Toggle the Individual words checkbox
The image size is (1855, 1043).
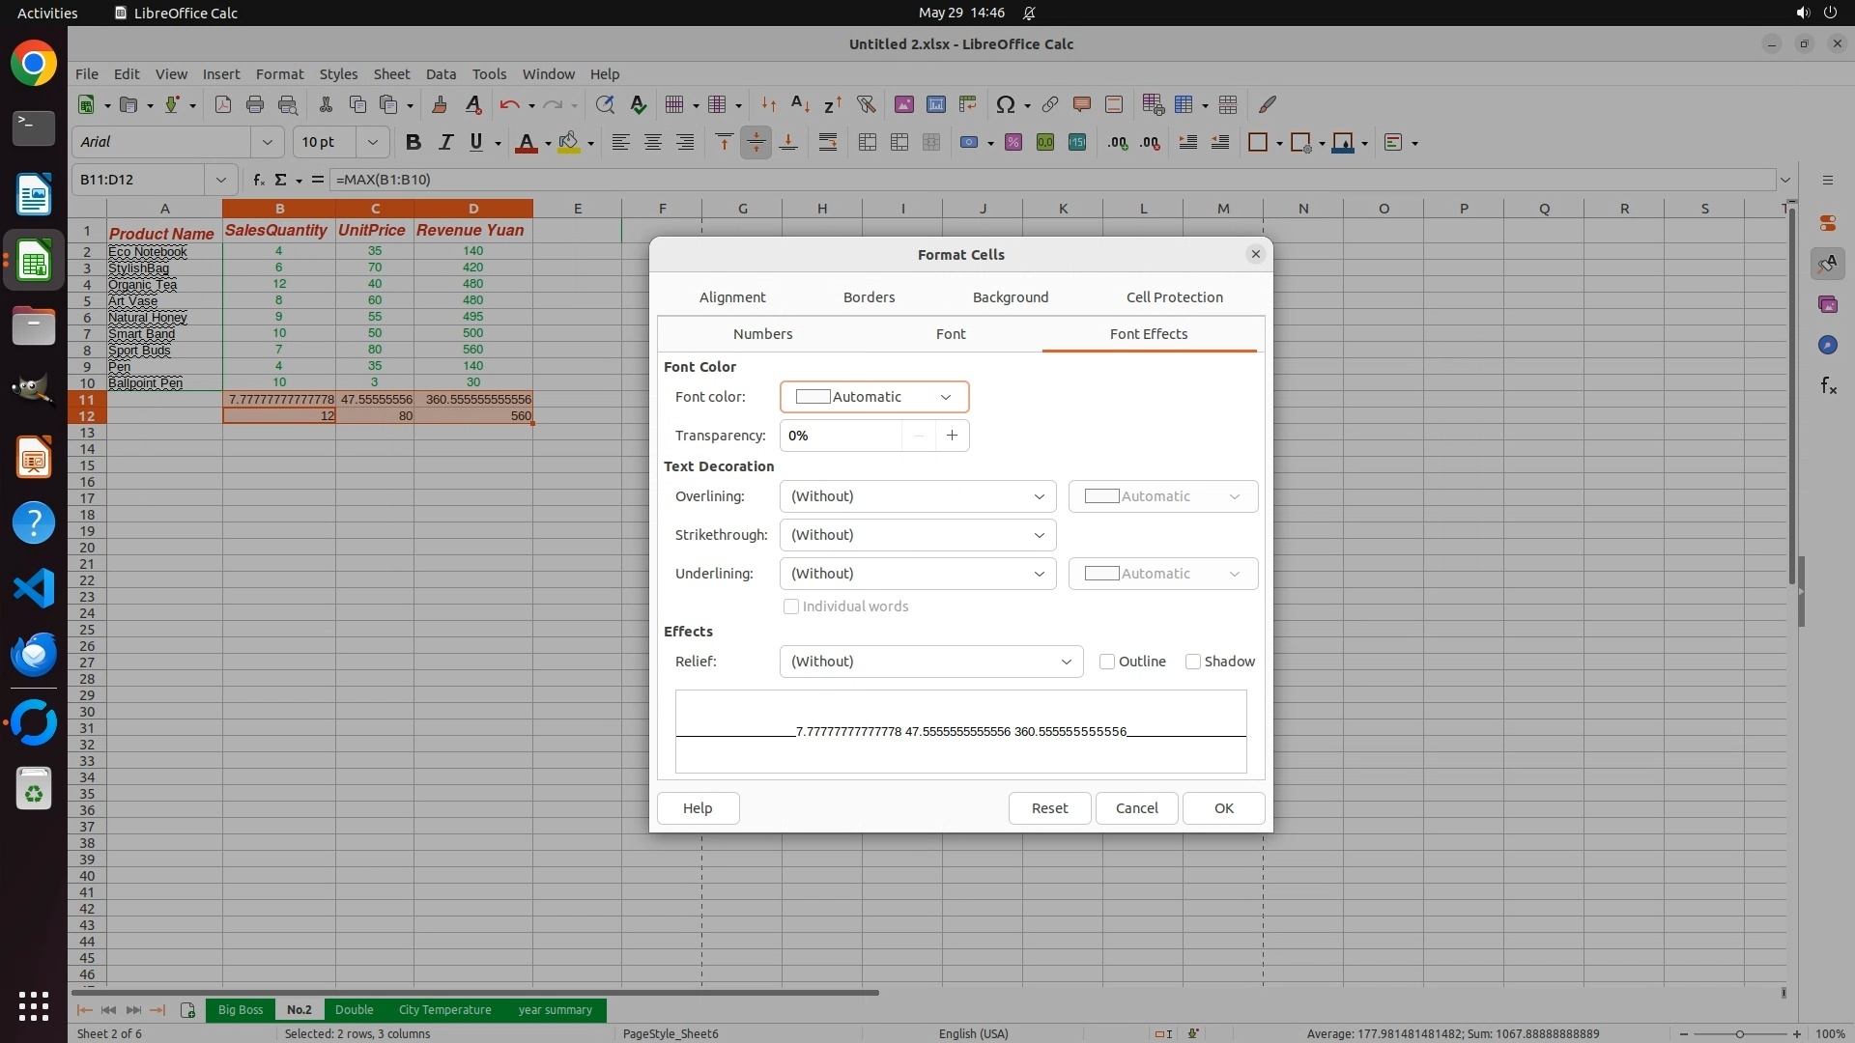791,606
